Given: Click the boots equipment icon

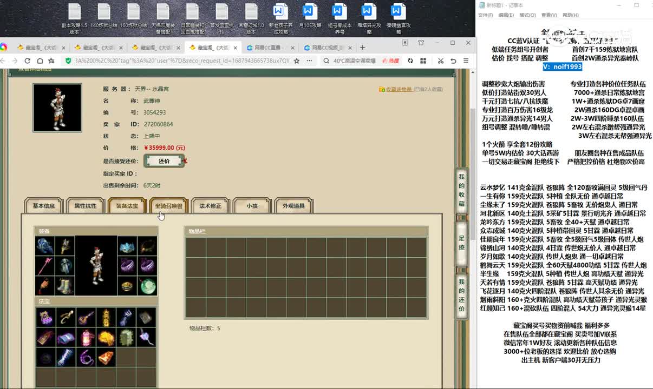Looking at the screenshot, I should point(65,286).
